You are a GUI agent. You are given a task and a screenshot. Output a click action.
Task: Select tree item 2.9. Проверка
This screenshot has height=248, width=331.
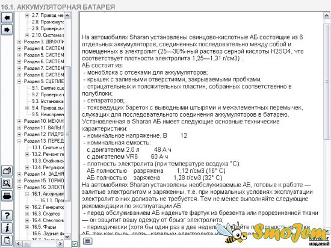48,28
